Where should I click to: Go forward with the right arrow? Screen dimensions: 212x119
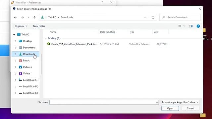[23, 18]
